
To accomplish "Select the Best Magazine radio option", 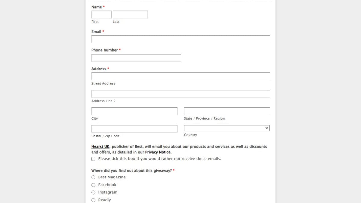I will [x=93, y=177].
